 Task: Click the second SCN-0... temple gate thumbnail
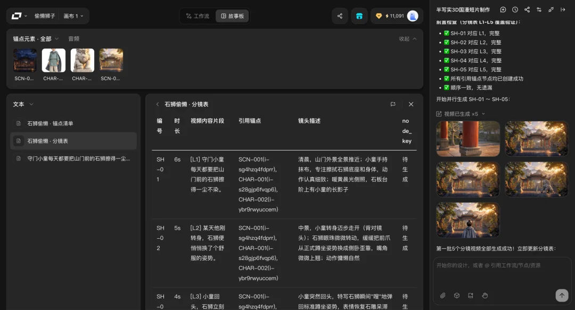point(111,61)
